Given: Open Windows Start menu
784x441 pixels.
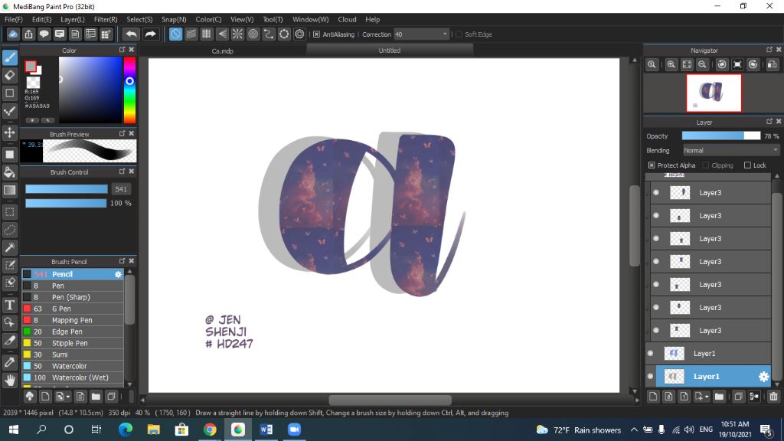Looking at the screenshot, I should 14,430.
